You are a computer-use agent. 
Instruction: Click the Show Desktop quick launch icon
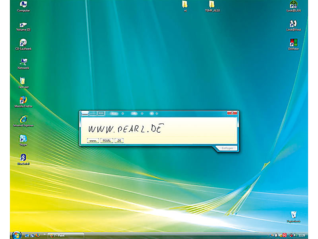[x=27, y=235]
